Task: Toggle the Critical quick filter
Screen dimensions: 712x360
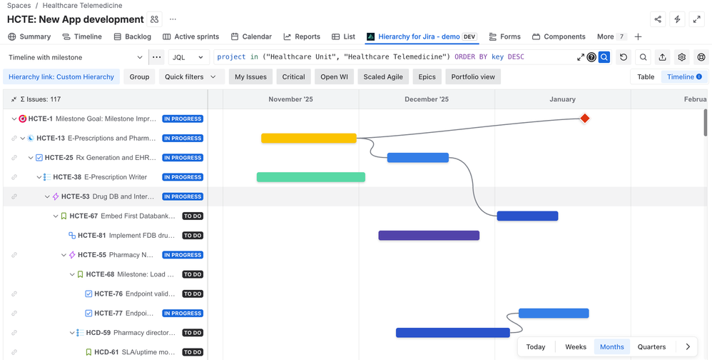Action: pos(294,77)
